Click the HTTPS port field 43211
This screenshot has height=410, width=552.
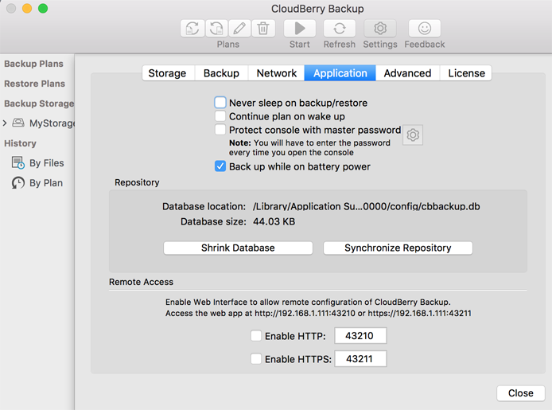360,358
